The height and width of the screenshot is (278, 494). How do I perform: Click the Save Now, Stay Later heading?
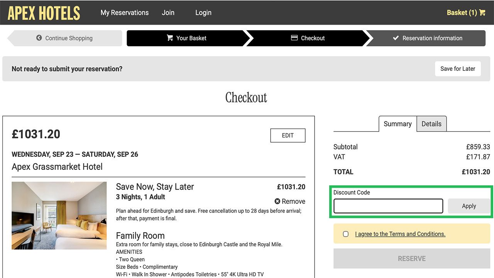click(155, 187)
